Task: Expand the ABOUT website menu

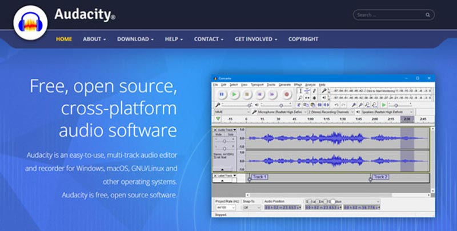Action: 94,39
